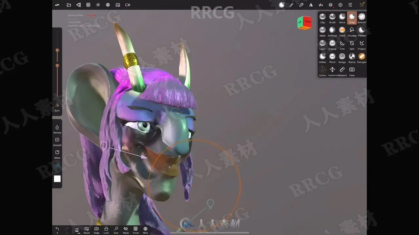
Task: Open the Scene hierarchy menu
Action: pos(79,5)
